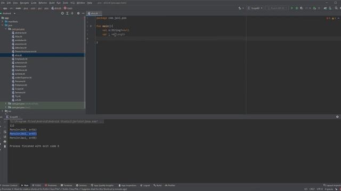The image size is (341, 191).
Task: Open the Build menu
Action: (x=52, y=3)
